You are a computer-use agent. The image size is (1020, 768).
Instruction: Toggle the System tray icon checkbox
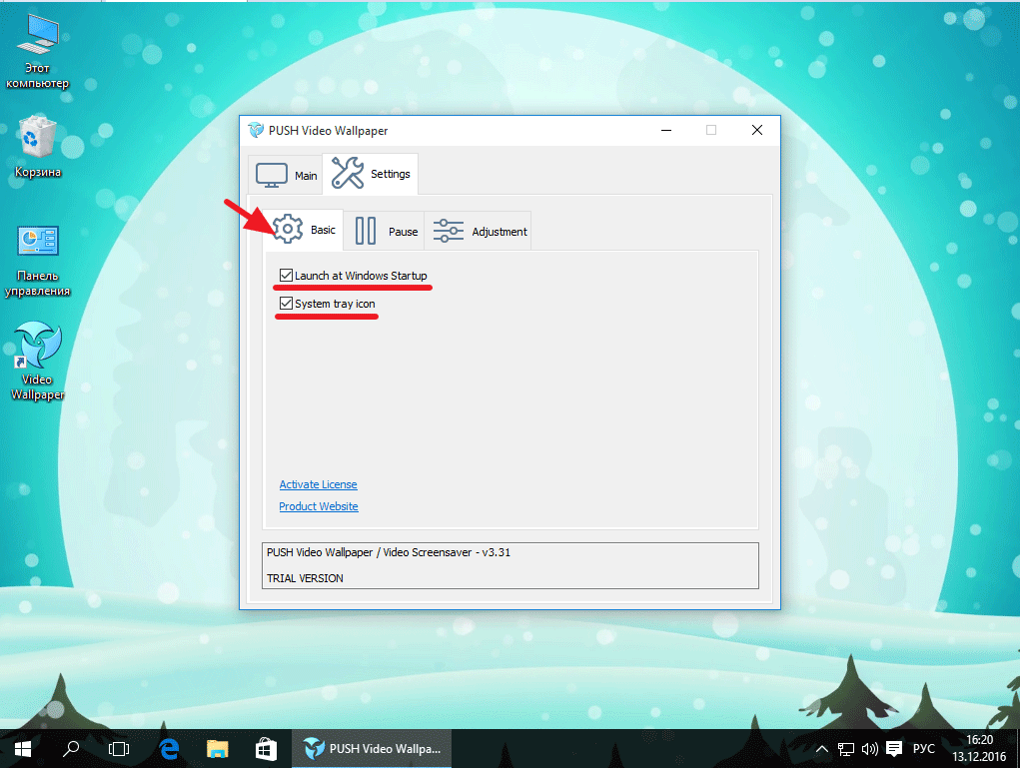tap(287, 304)
